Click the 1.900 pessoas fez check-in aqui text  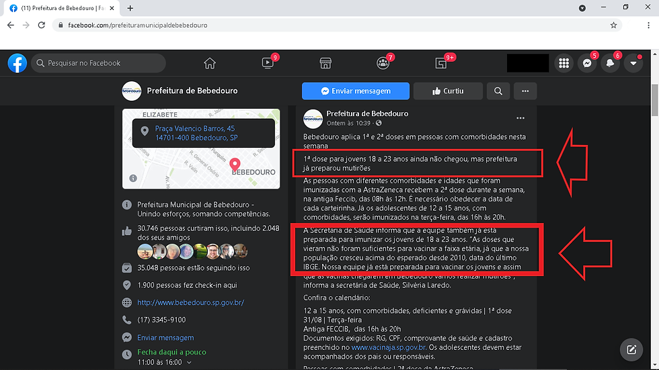[x=187, y=285]
